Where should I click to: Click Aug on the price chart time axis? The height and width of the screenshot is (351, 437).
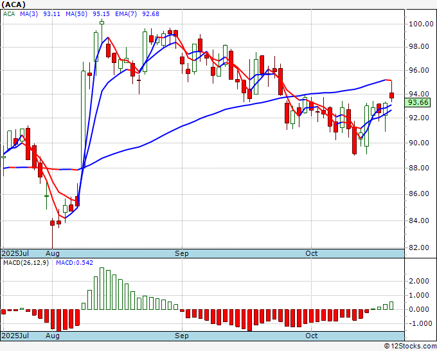[53, 253]
